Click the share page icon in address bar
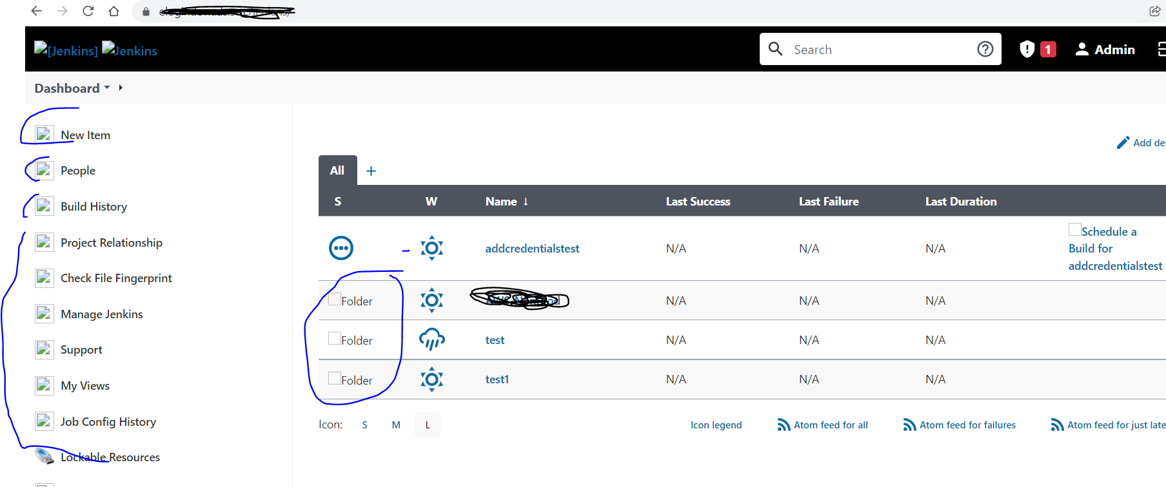Image resolution: width=1166 pixels, height=487 pixels. coord(1154,11)
